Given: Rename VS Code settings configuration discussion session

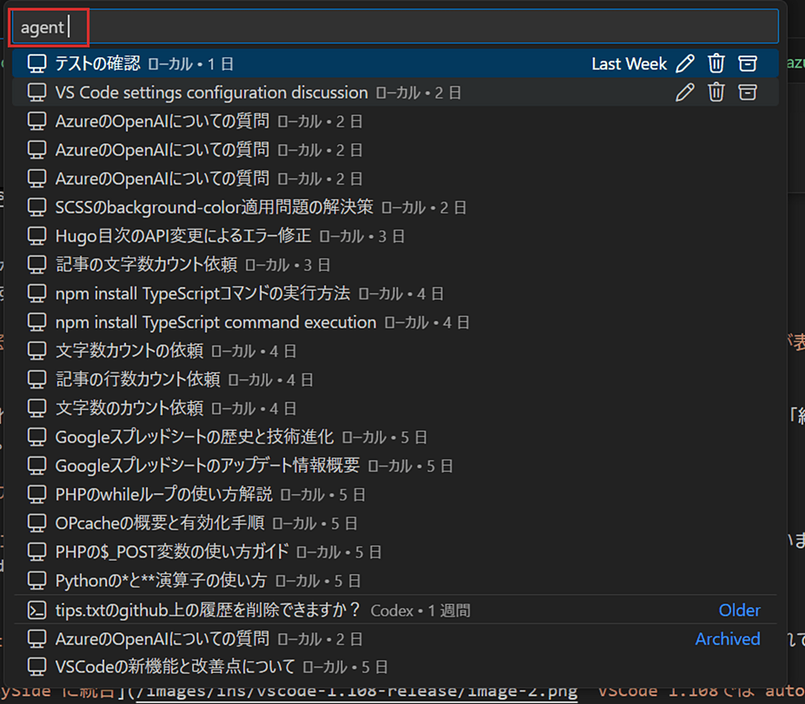Looking at the screenshot, I should point(684,92).
